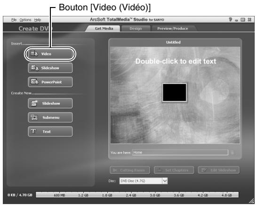This screenshot has height=205, width=257.
Task: Create a new Submenu
Action: click(50, 117)
